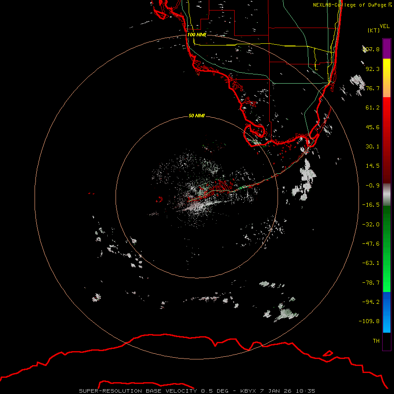The width and height of the screenshot is (394, 394).
Task: Click the blue segment of velocity color bar
Action: (x=387, y=312)
